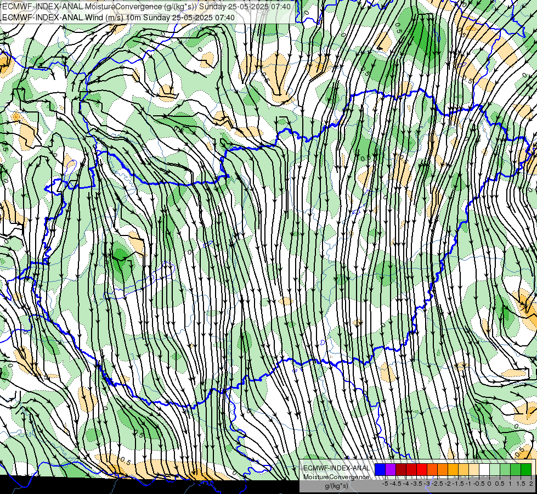Click the MoistureConvergence title line at top
This screenshot has height=494, width=537.
(146, 7)
